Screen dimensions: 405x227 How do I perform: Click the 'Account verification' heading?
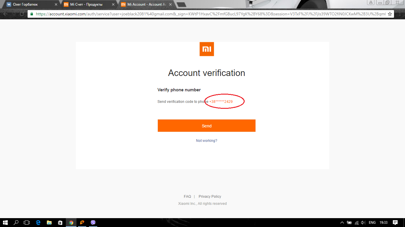point(207,73)
